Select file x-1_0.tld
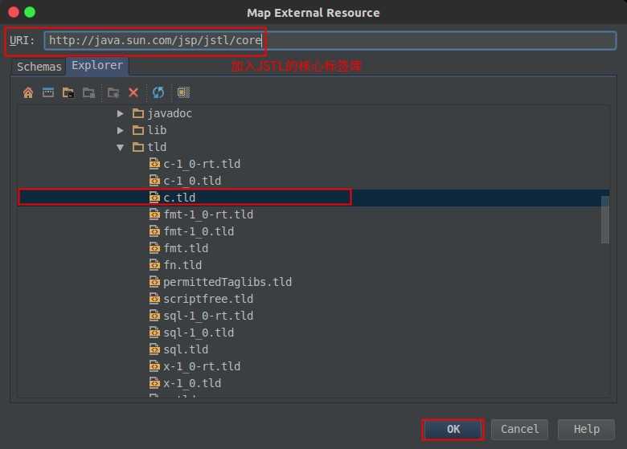627x449 pixels. click(192, 383)
